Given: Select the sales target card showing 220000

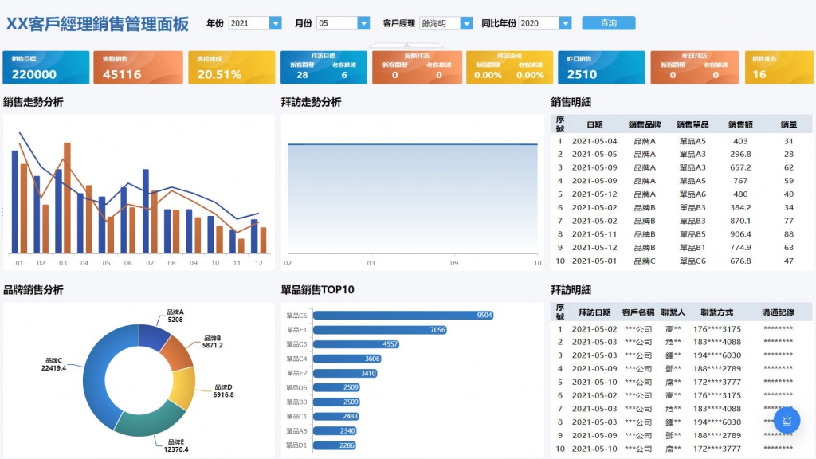Looking at the screenshot, I should coord(45,67).
